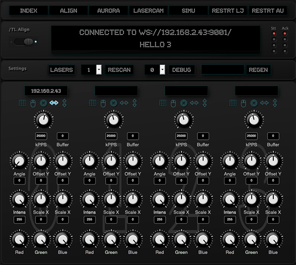Click the highlighted horizontal arrows icon of first laser
This screenshot has height=265, width=296.
coord(54,103)
